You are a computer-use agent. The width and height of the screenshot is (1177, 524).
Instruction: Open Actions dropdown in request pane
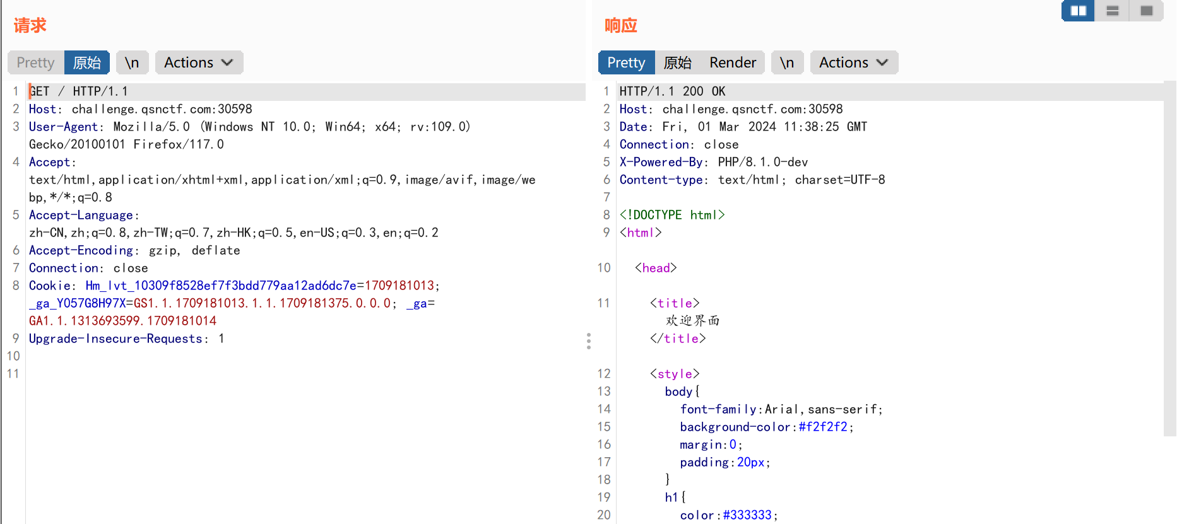[199, 62]
